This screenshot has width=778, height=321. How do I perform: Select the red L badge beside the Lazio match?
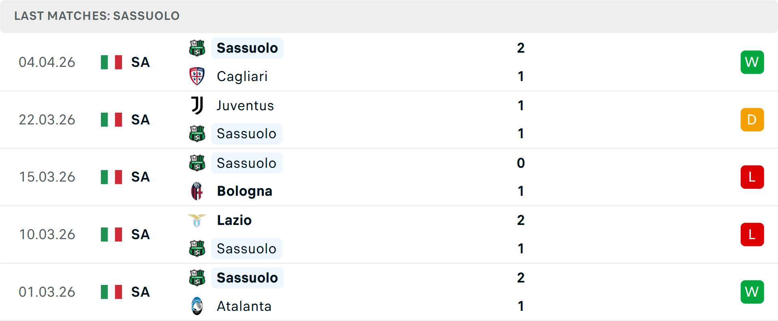752,234
